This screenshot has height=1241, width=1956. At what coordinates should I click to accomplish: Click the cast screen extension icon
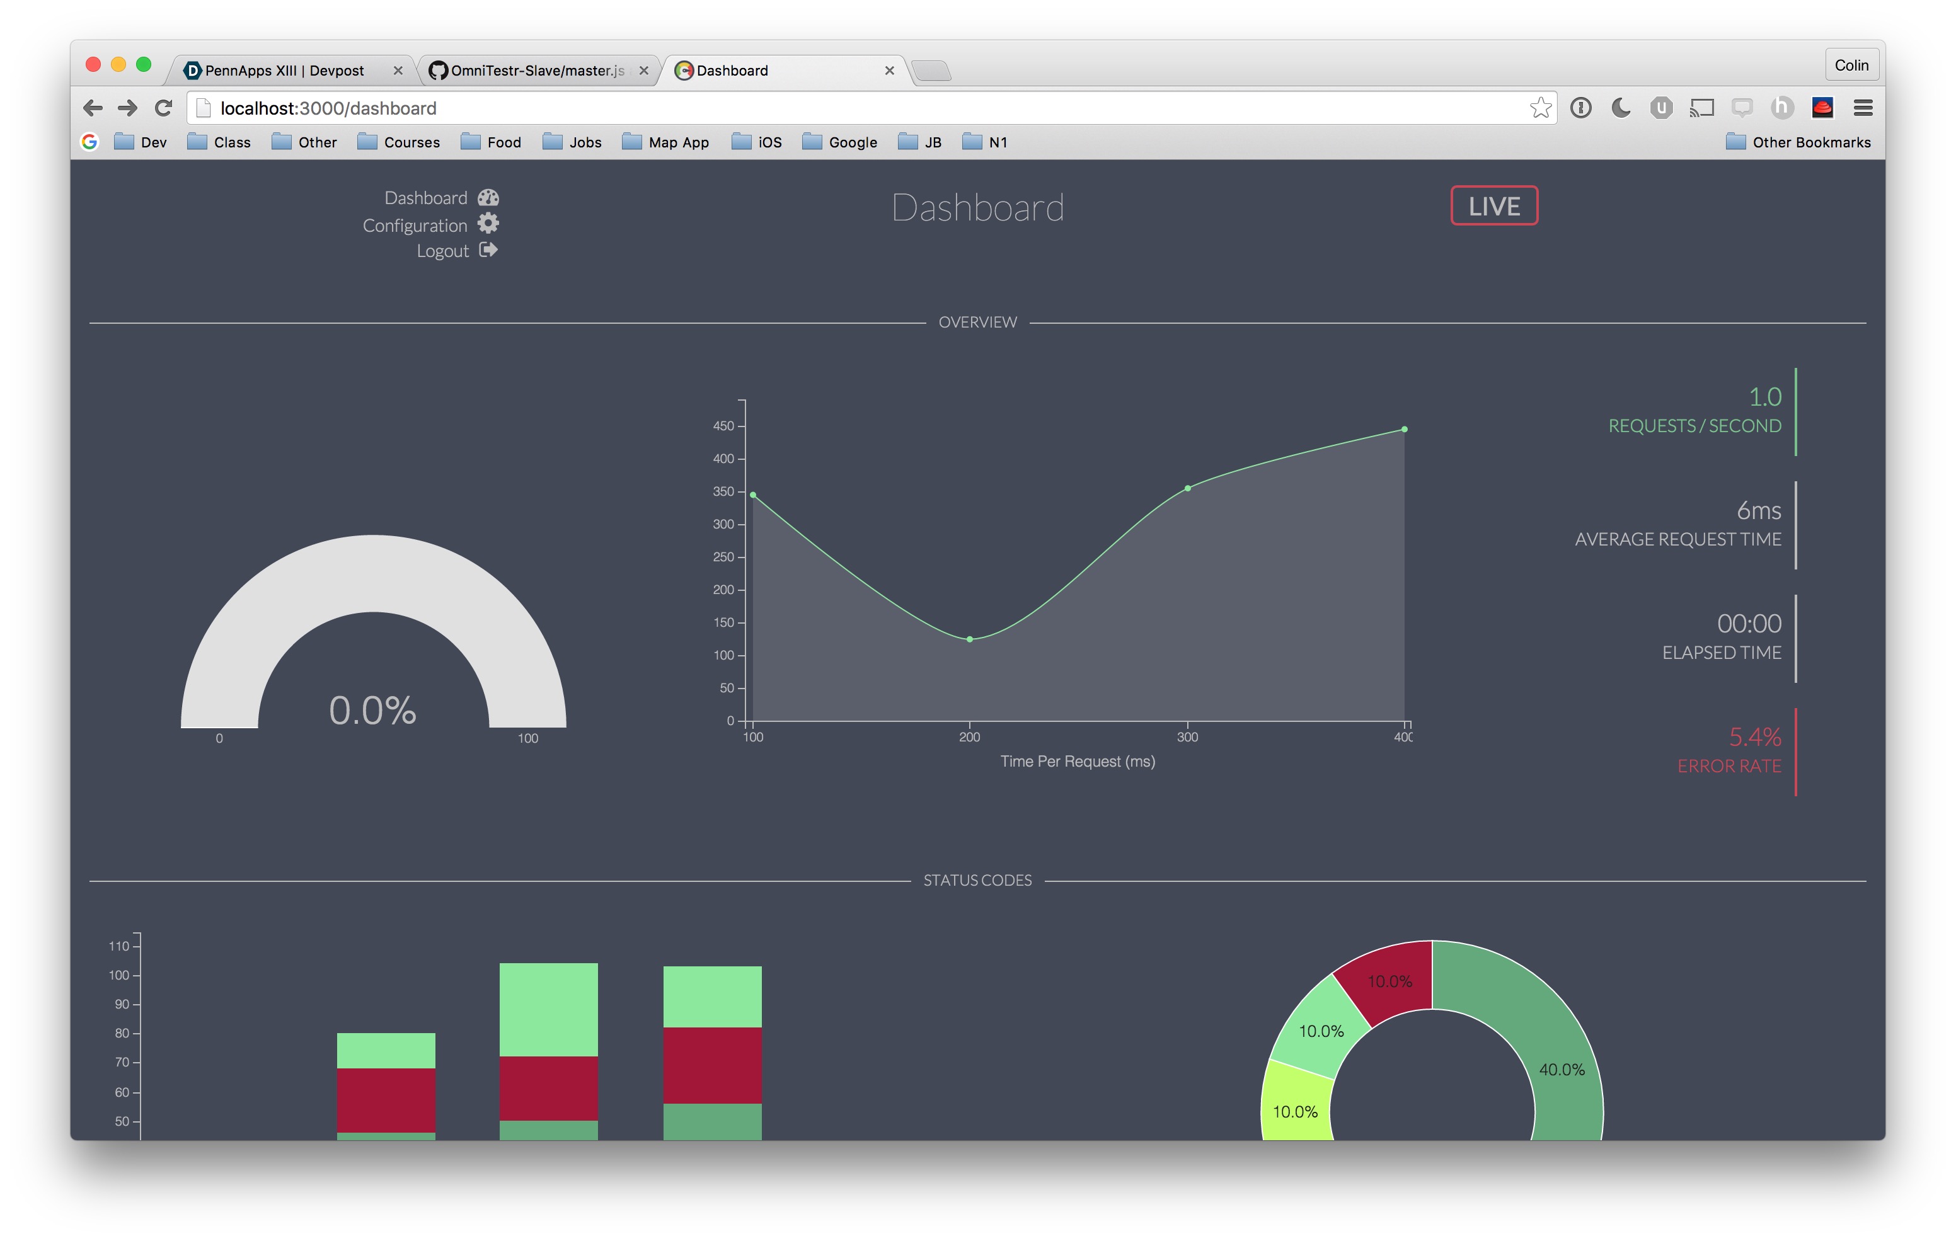pyautogui.click(x=1702, y=108)
